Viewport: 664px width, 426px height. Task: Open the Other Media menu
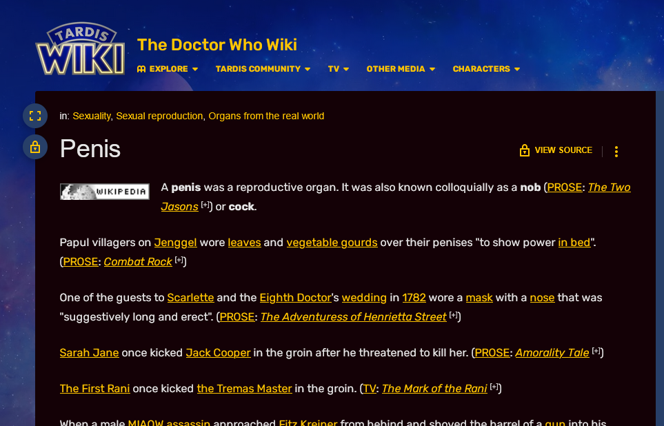[x=401, y=69]
